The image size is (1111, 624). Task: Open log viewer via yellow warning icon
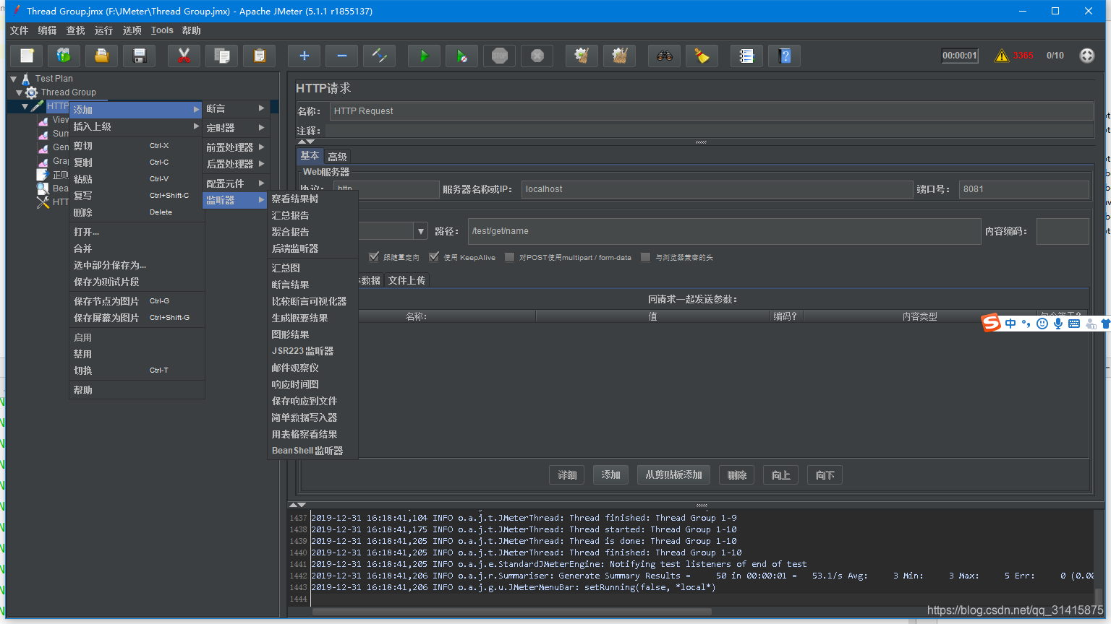(x=1002, y=56)
